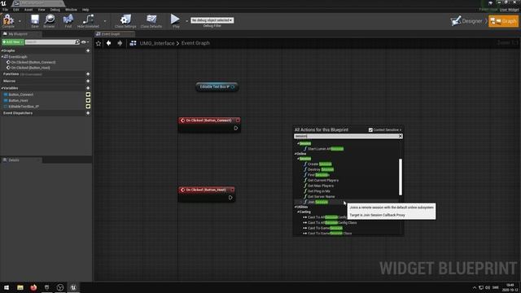521x293 pixels.
Task: Select On Clicked (Button_Host) in My Blueprint
Action: [x=28, y=68]
